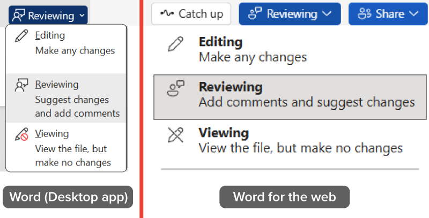
Task: Click the Catch up button in Word web
Action: 191,14
